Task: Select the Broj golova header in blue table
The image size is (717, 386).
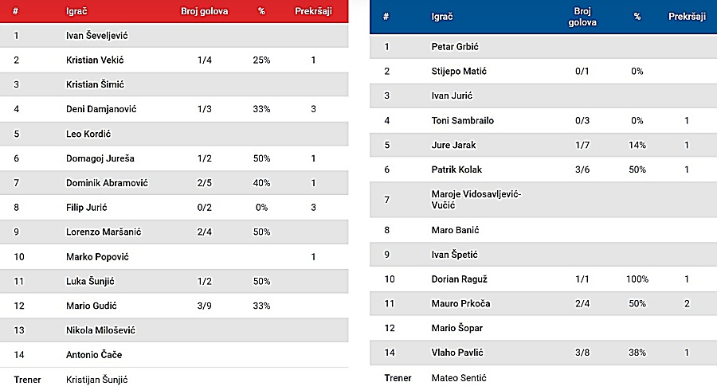Action: (582, 17)
